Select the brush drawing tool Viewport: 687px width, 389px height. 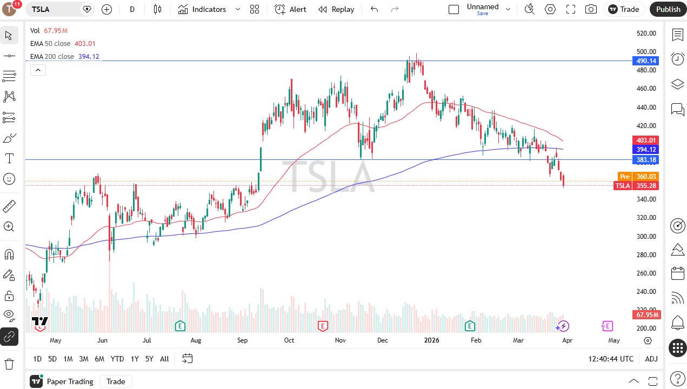(x=9, y=138)
